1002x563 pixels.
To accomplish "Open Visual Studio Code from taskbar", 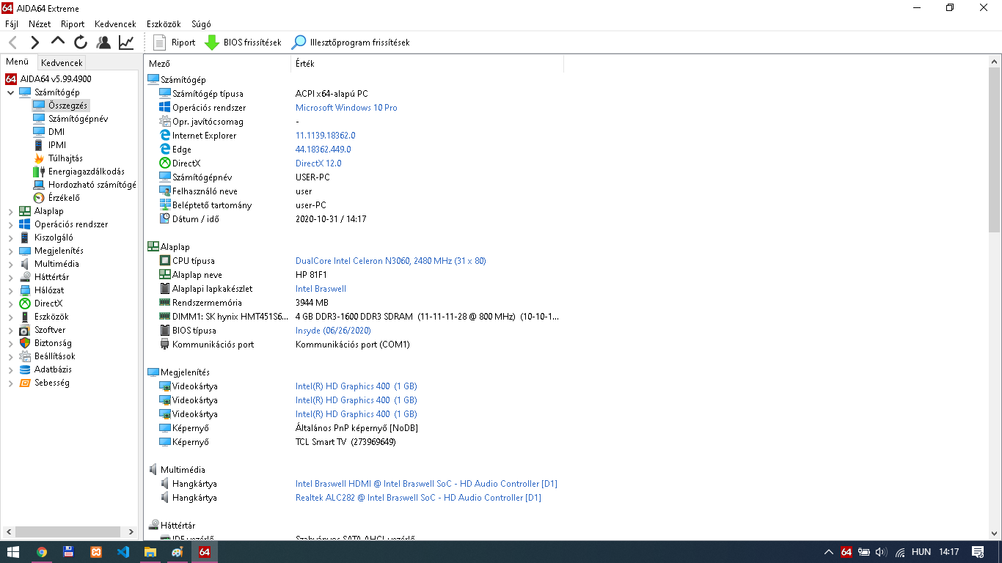I will coord(122,552).
